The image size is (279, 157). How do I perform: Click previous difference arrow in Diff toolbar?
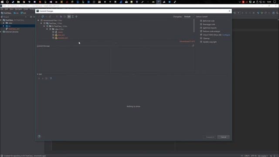click(39, 78)
